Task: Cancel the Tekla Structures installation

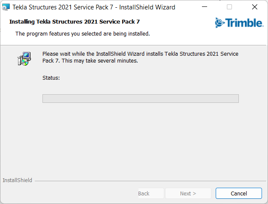Action: click(238, 193)
